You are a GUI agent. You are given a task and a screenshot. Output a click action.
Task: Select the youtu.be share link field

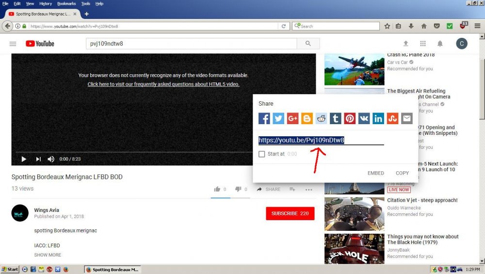click(321, 141)
